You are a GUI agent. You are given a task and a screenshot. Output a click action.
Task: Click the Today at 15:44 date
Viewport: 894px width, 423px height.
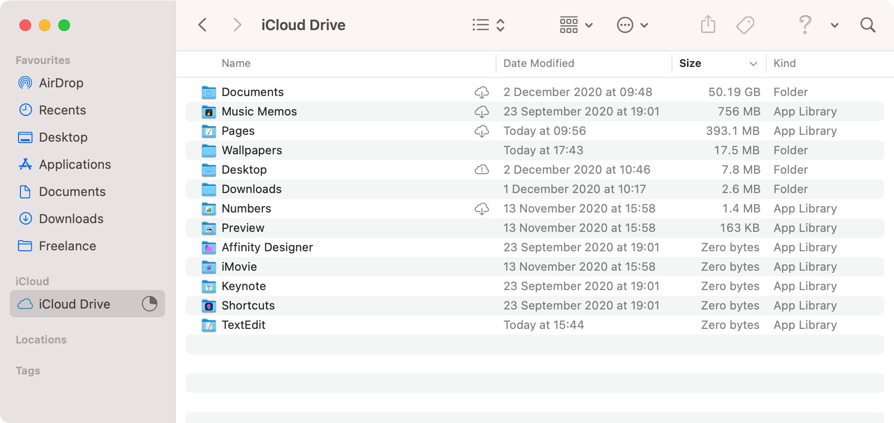544,325
